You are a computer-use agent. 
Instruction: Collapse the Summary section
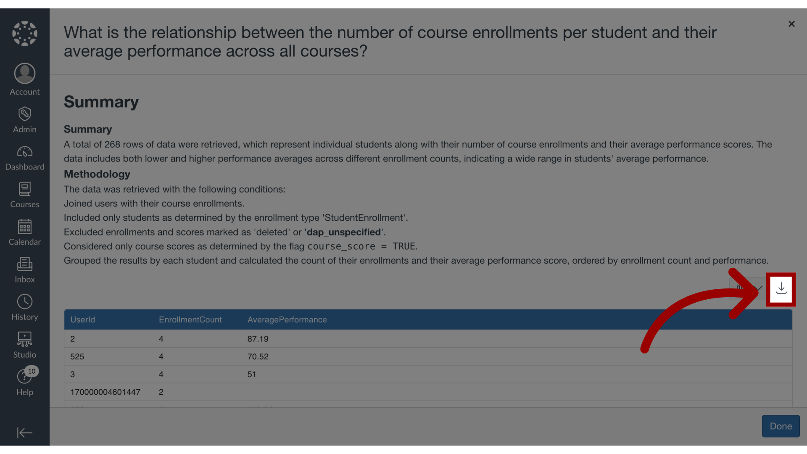(x=101, y=102)
